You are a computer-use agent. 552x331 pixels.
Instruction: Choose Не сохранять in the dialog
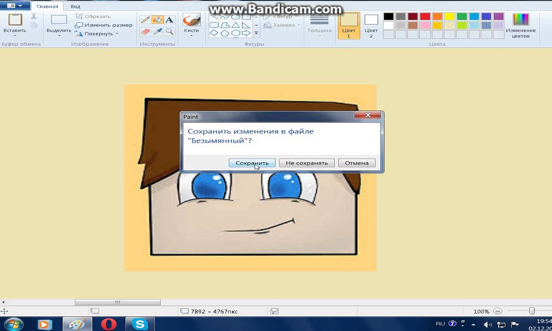click(307, 163)
